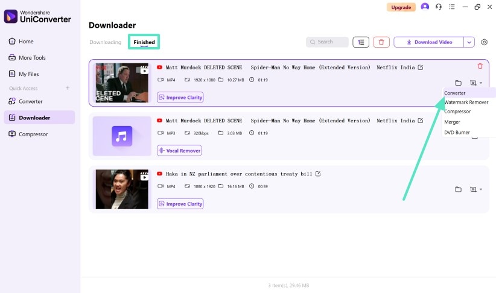
Task: Click the add-to tool icon for Haka video
Action: [473, 189]
